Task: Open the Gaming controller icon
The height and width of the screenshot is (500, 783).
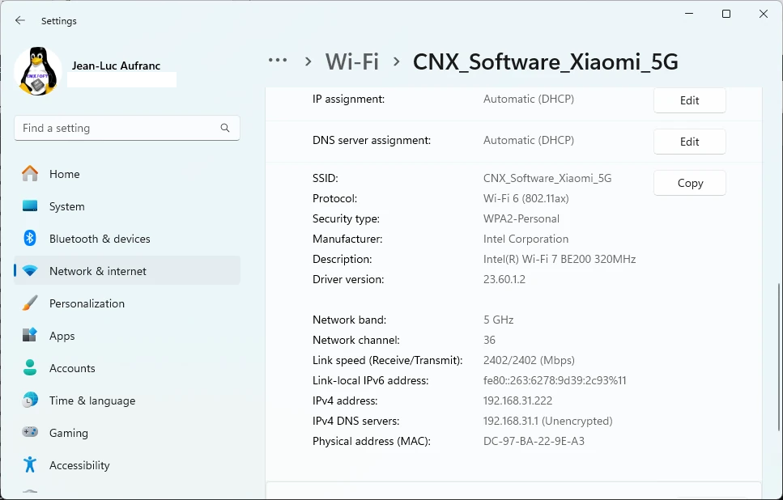Action: [30, 432]
